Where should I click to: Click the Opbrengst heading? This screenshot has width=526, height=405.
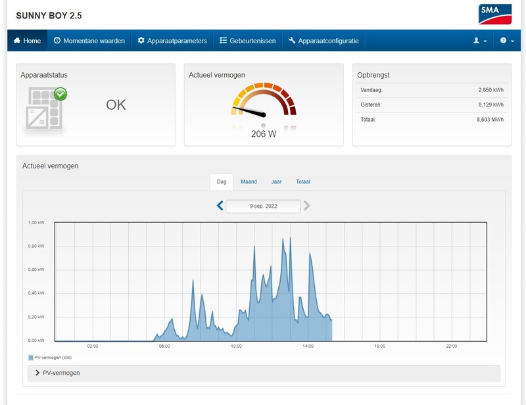tap(373, 75)
